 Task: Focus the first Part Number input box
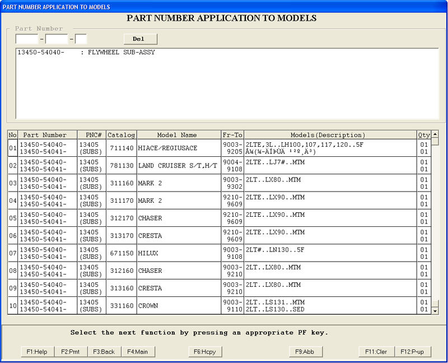click(26, 39)
